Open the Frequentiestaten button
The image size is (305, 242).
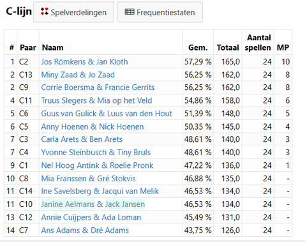[160, 12]
